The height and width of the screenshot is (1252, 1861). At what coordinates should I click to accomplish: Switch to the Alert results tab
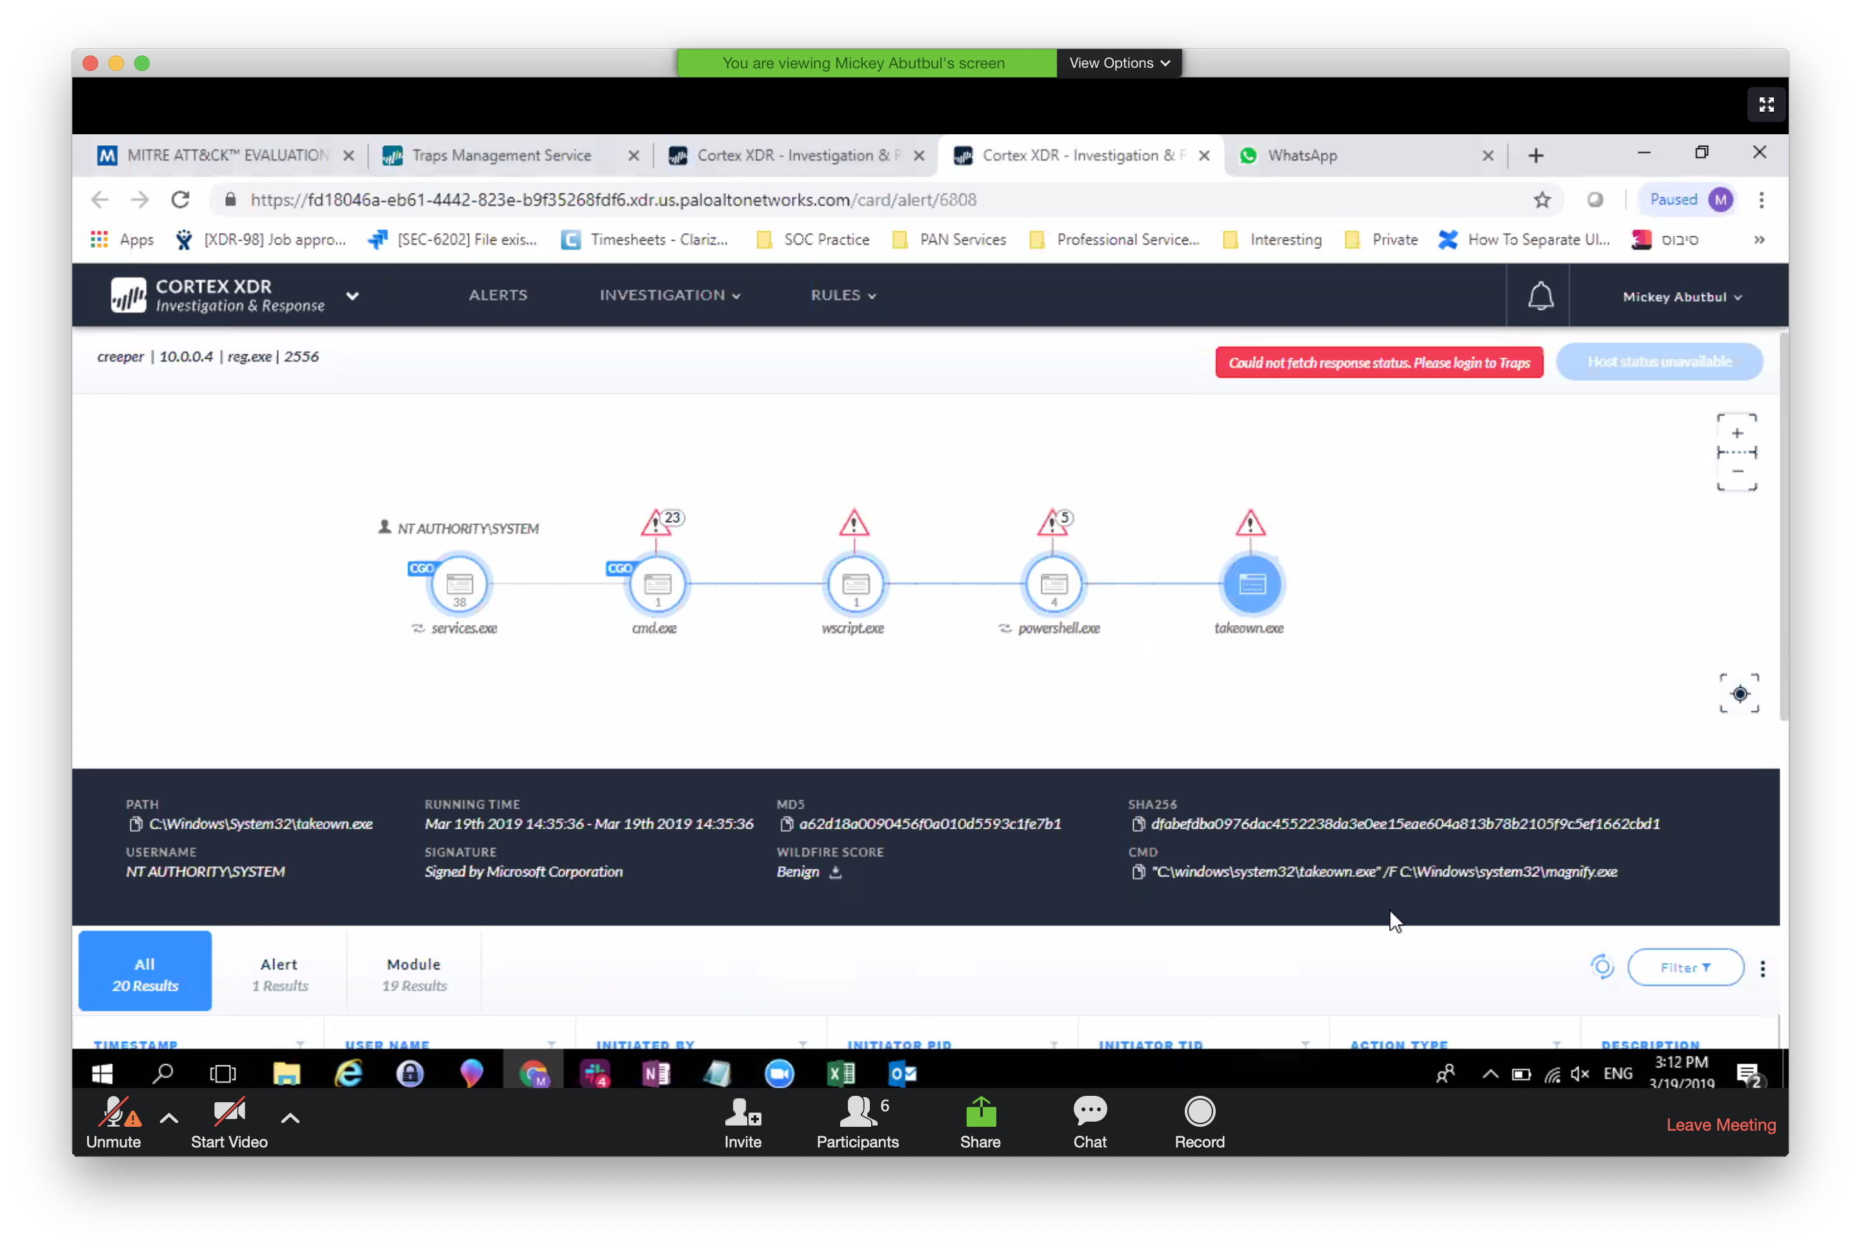pyautogui.click(x=279, y=973)
